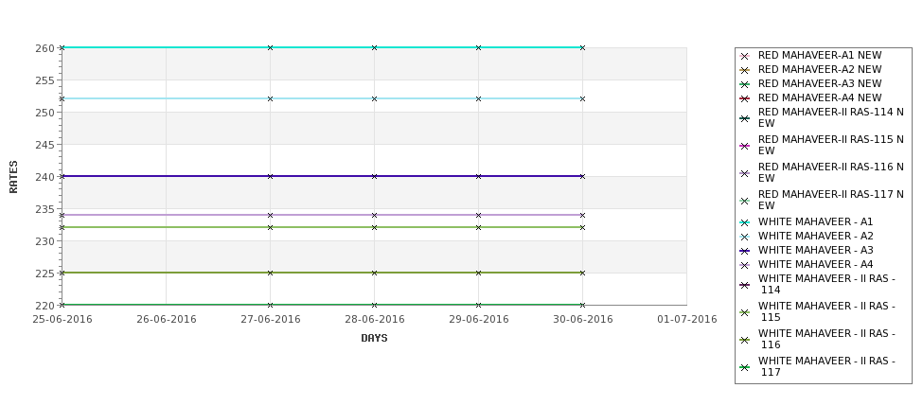Click the DAYS axis title
The height and width of the screenshot is (406, 923).
click(374, 339)
